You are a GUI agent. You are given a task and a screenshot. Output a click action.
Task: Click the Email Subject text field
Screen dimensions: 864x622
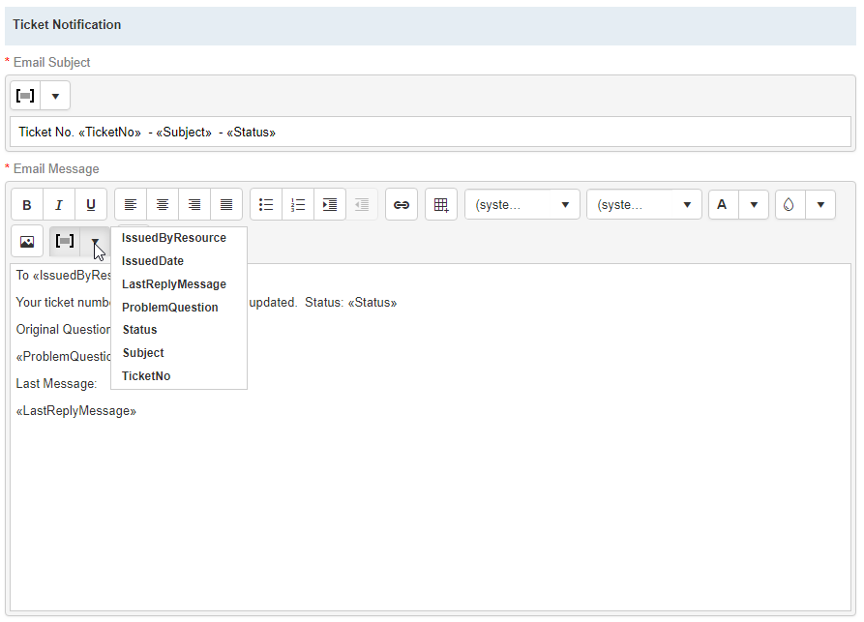[430, 133]
